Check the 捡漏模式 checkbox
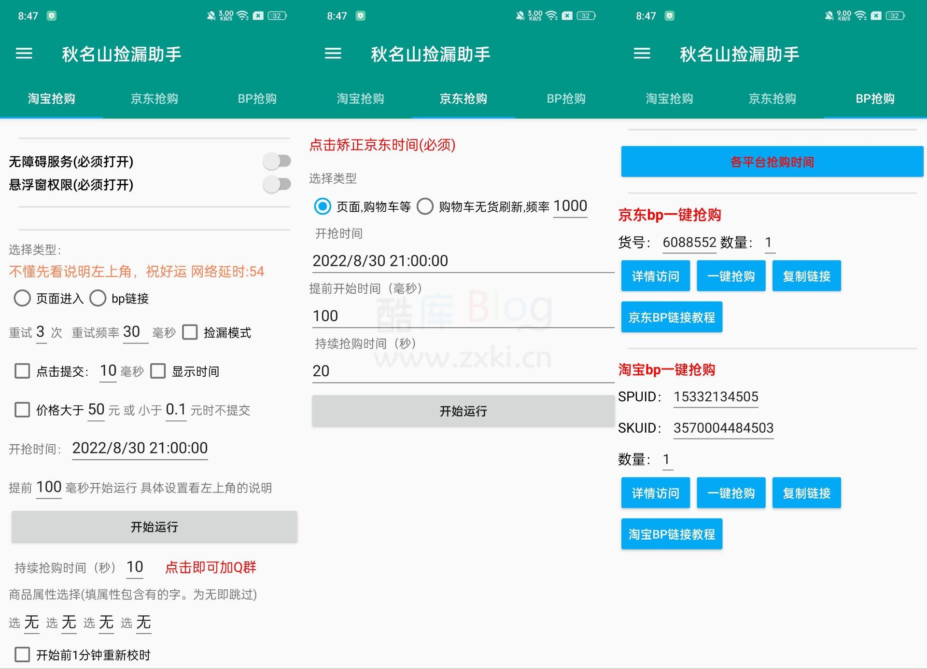Image resolution: width=927 pixels, height=669 pixels. coord(190,332)
